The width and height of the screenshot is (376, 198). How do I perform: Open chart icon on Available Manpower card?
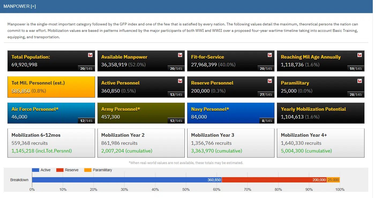point(180,55)
